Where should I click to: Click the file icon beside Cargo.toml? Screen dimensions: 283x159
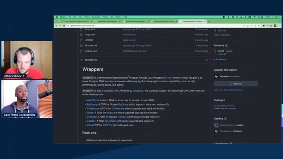(x=81, y=34)
